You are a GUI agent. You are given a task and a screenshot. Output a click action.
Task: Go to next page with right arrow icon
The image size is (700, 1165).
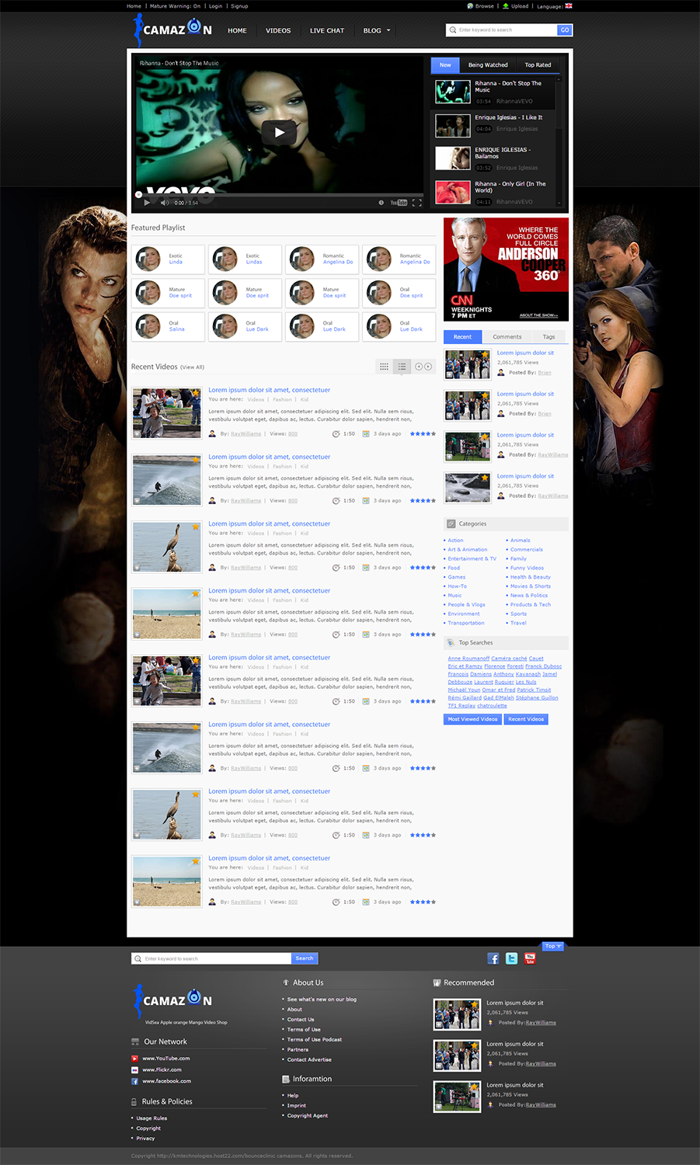click(x=428, y=367)
